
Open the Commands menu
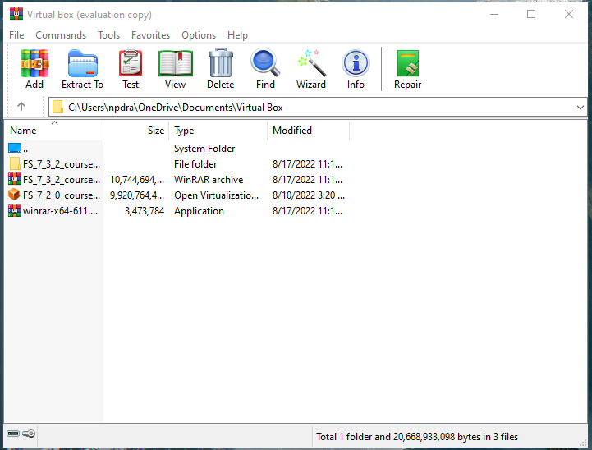(61, 35)
